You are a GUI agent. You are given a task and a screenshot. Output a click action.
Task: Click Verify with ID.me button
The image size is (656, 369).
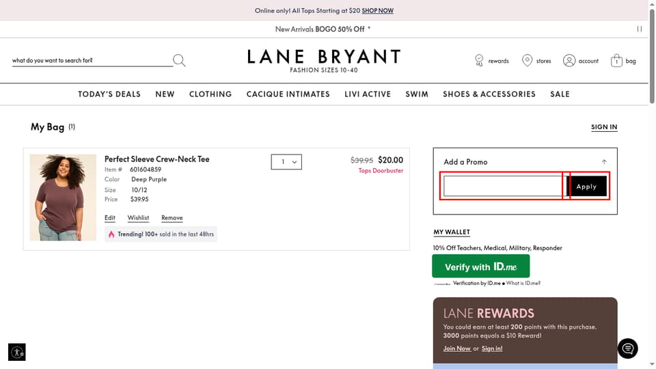480,266
